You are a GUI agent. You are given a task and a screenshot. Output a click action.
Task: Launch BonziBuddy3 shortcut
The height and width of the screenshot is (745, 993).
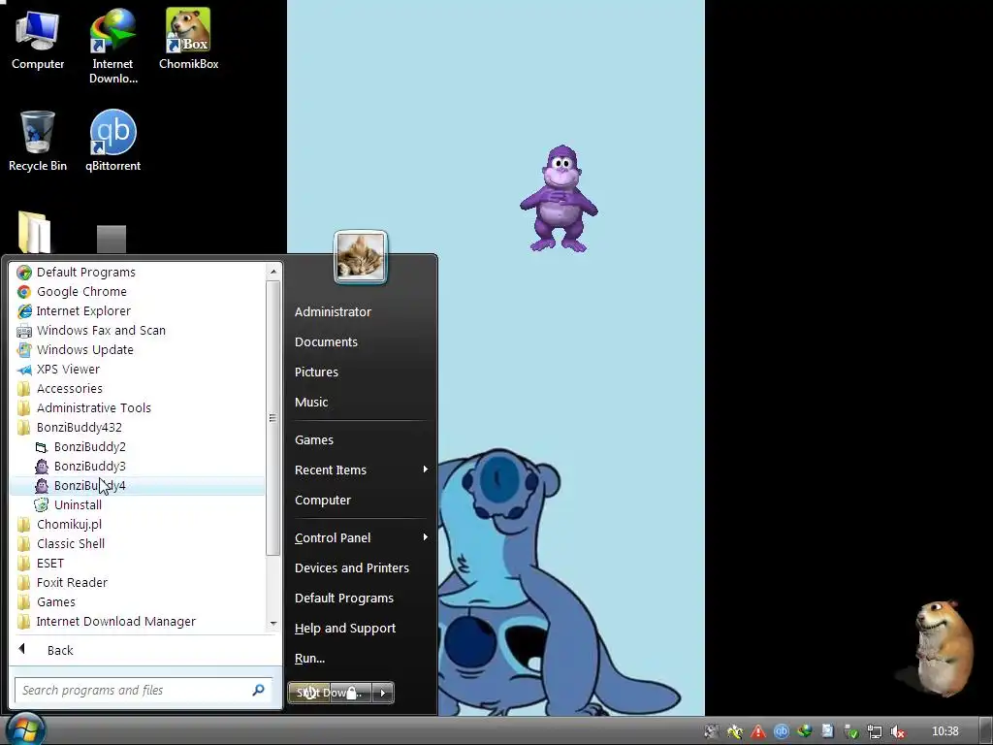point(138,467)
